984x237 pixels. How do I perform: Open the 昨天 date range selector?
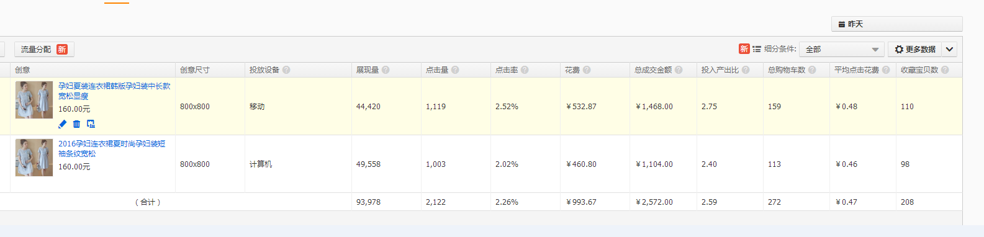tap(896, 24)
